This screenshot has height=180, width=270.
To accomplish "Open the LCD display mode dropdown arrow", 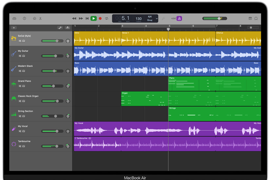I will tap(157, 18).
